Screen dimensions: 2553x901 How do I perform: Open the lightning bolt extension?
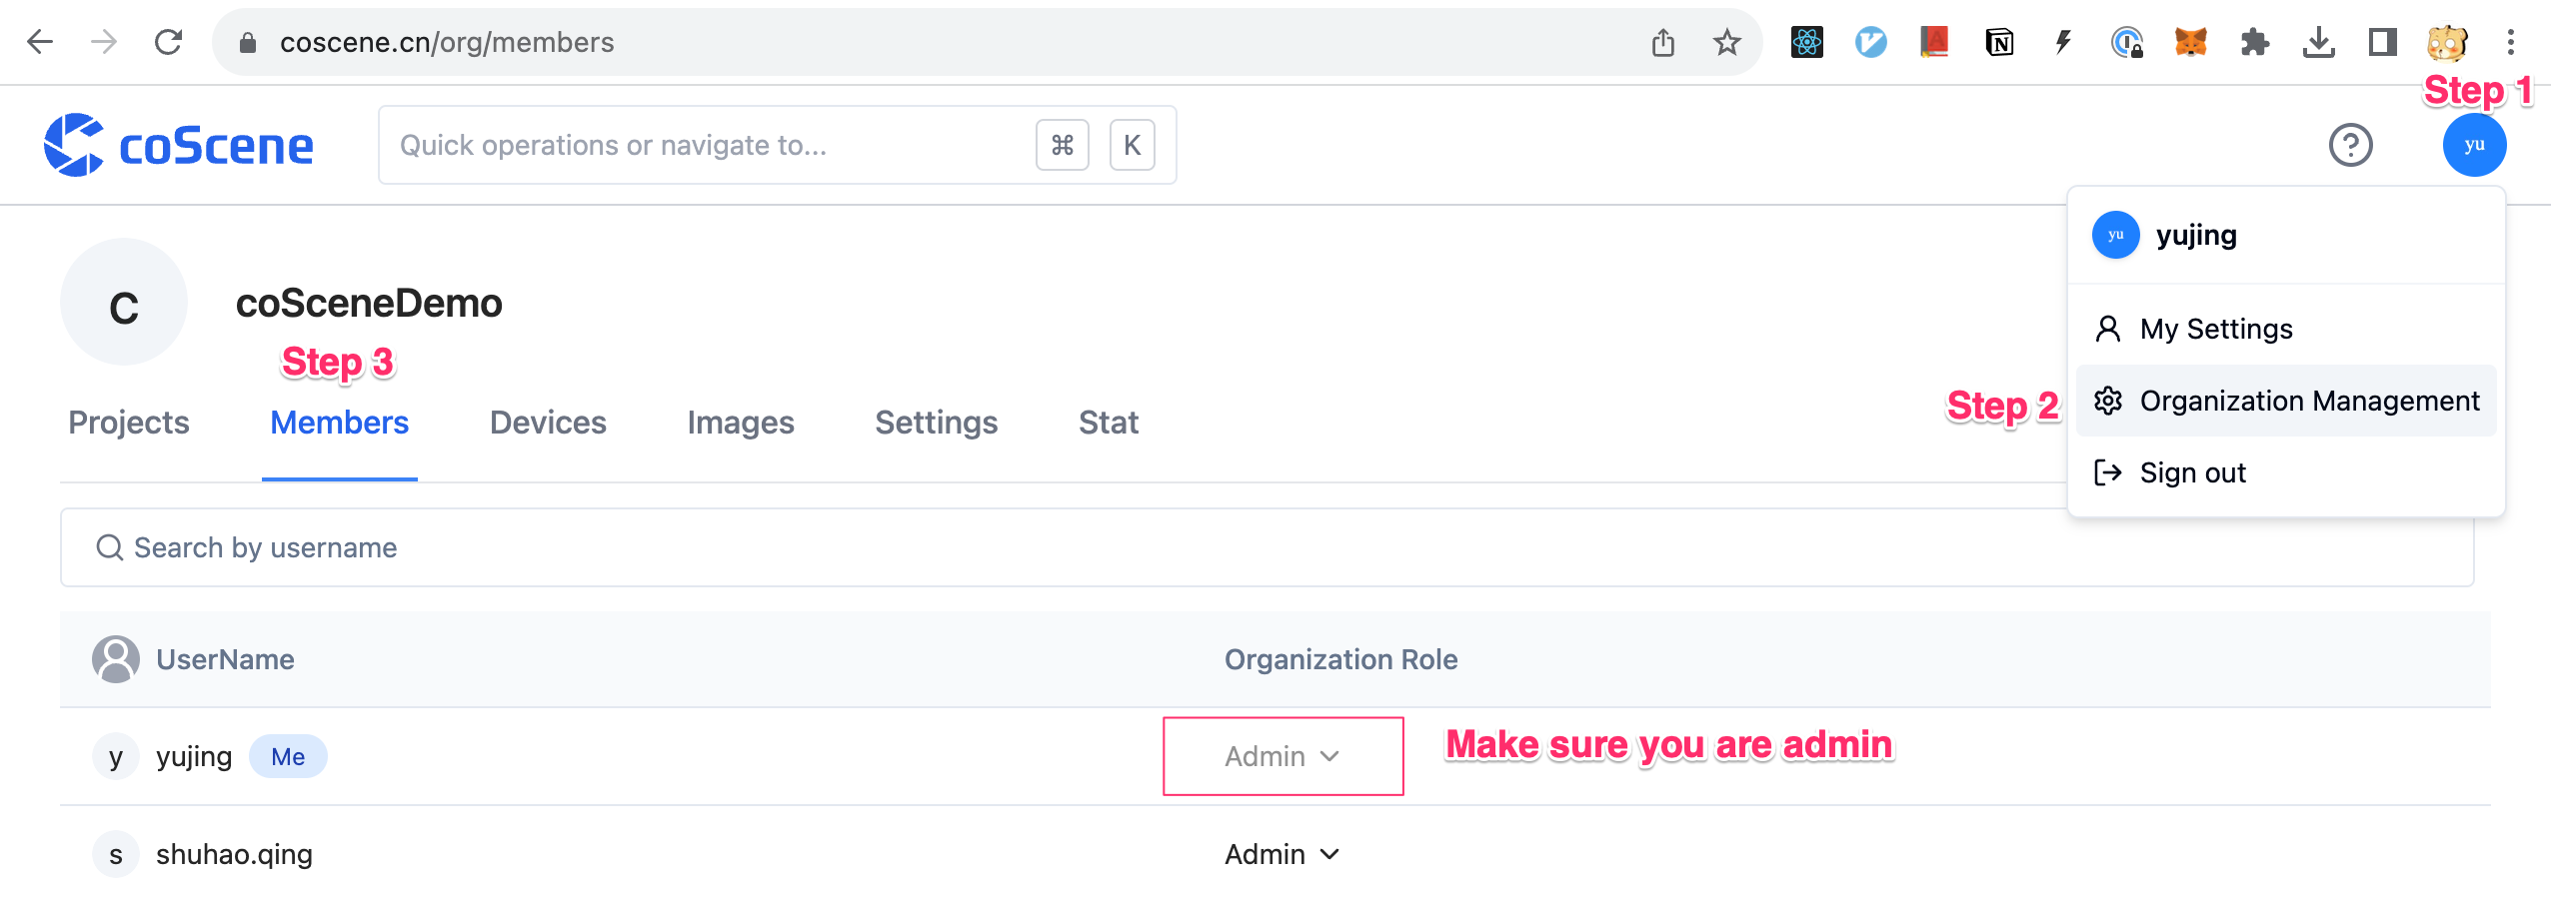(2063, 42)
